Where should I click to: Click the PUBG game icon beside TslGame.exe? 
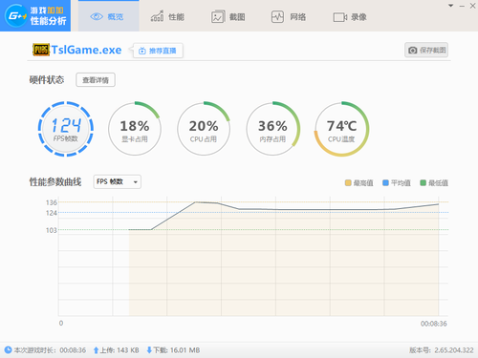[41, 50]
